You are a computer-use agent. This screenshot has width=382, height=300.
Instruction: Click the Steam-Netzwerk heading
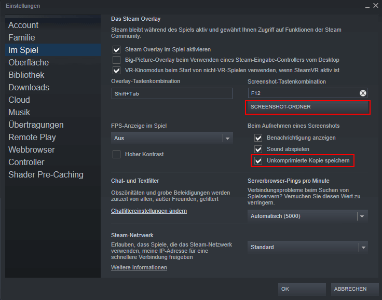132,236
